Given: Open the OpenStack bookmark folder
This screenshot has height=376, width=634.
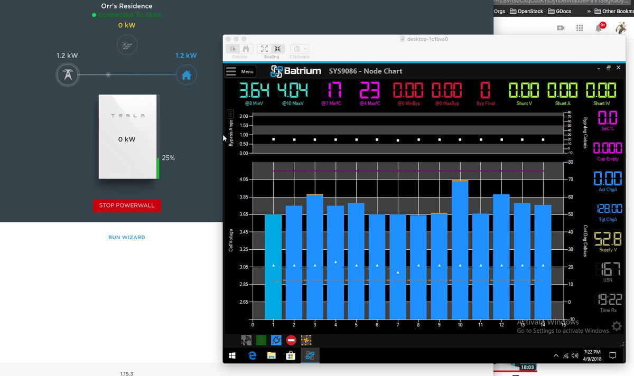Looking at the screenshot, I should (526, 11).
